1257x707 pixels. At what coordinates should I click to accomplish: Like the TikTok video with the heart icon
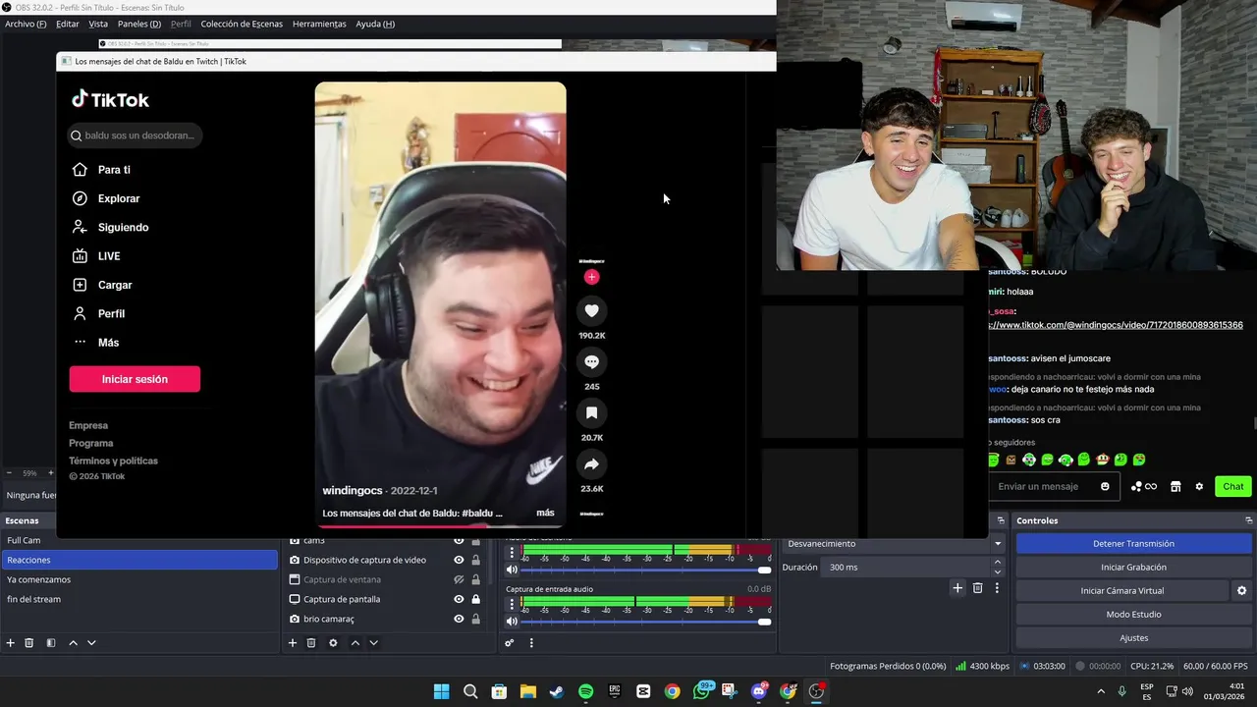coord(591,311)
